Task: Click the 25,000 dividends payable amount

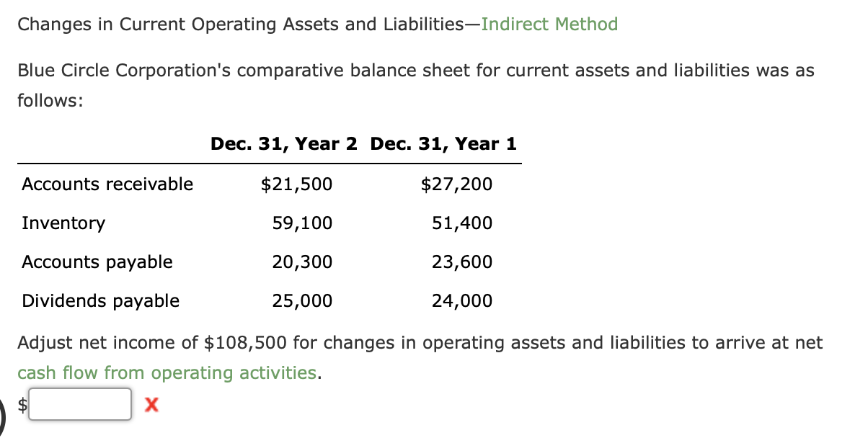Action: pos(301,301)
